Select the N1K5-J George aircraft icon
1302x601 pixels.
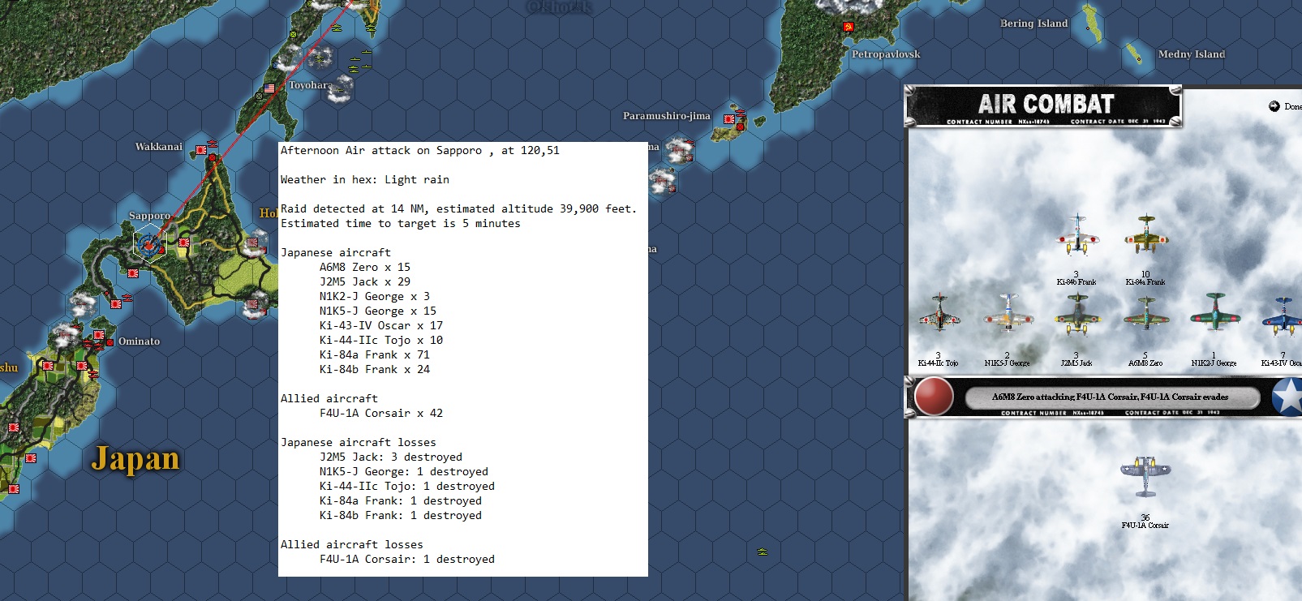(1008, 312)
